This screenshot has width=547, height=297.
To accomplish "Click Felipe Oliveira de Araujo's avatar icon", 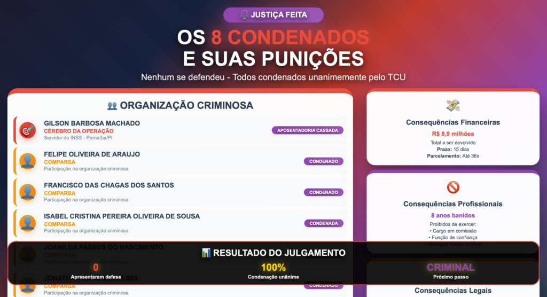I will pyautogui.click(x=28, y=162).
